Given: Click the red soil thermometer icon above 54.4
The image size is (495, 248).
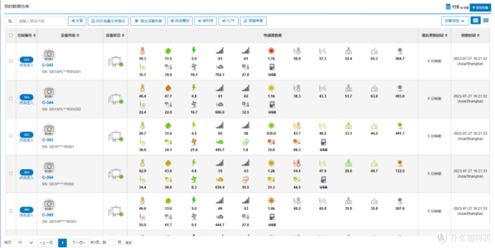Looking at the screenshot, I should [297, 163].
